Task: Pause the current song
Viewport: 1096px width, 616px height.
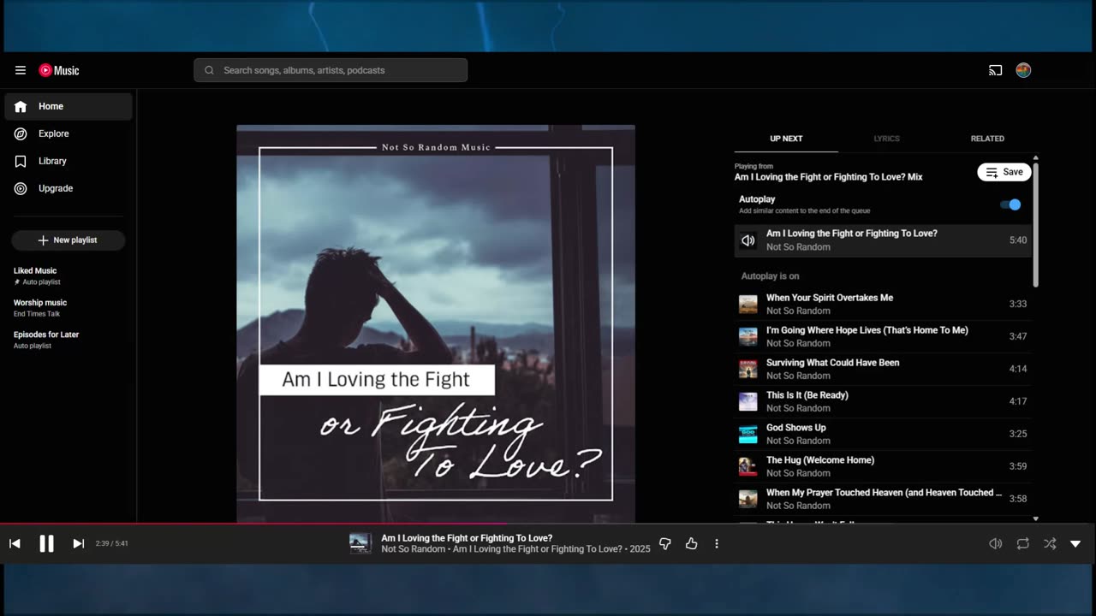Action: click(x=46, y=543)
